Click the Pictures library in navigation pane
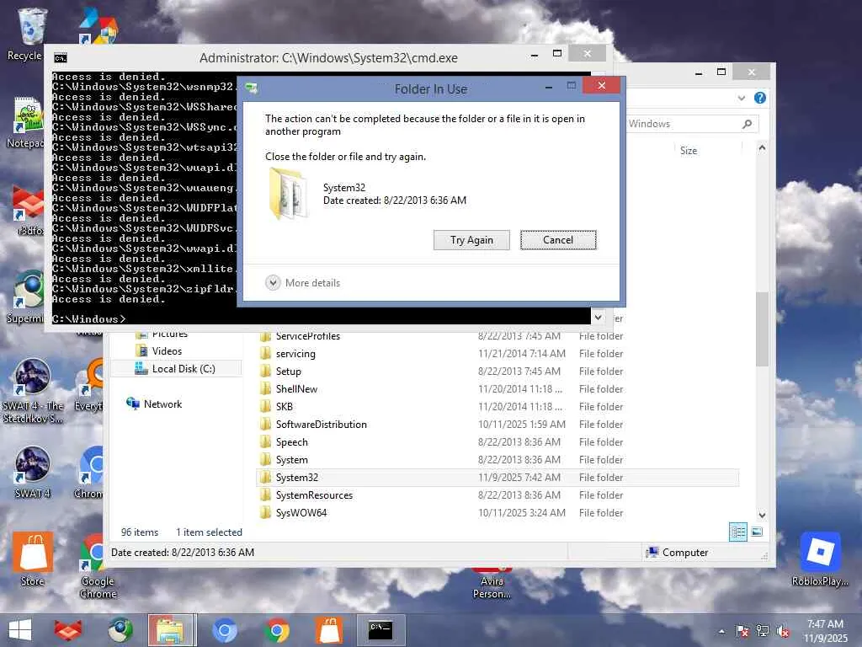 point(162,334)
